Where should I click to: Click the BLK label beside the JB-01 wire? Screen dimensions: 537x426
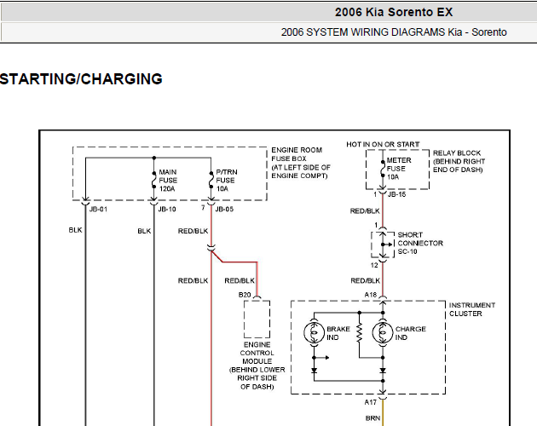coord(75,230)
